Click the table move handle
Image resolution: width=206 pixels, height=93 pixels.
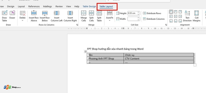tap(85, 52)
